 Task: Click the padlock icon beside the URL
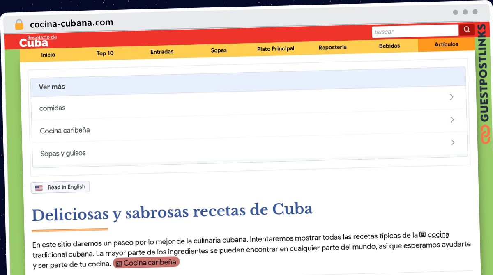(19, 24)
